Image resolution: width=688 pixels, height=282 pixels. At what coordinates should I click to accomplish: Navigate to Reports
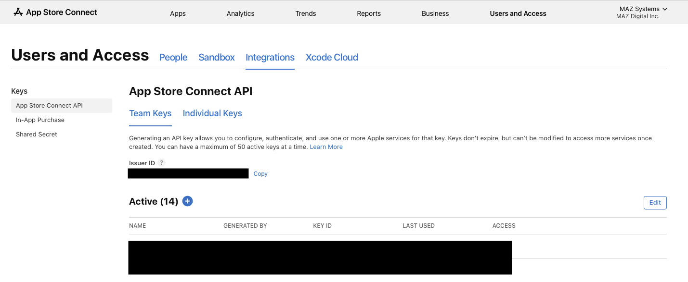click(x=369, y=13)
